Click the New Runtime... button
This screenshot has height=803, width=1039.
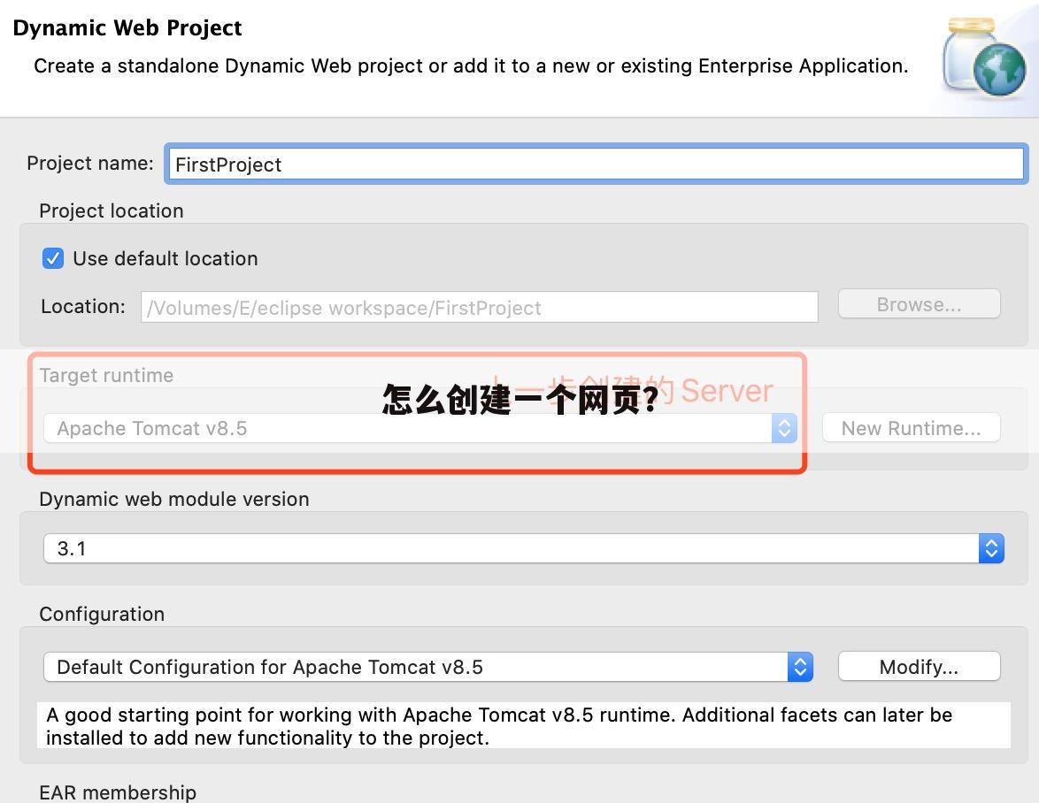[911, 428]
